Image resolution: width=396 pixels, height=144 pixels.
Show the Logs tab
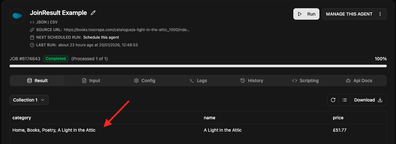tap(198, 81)
